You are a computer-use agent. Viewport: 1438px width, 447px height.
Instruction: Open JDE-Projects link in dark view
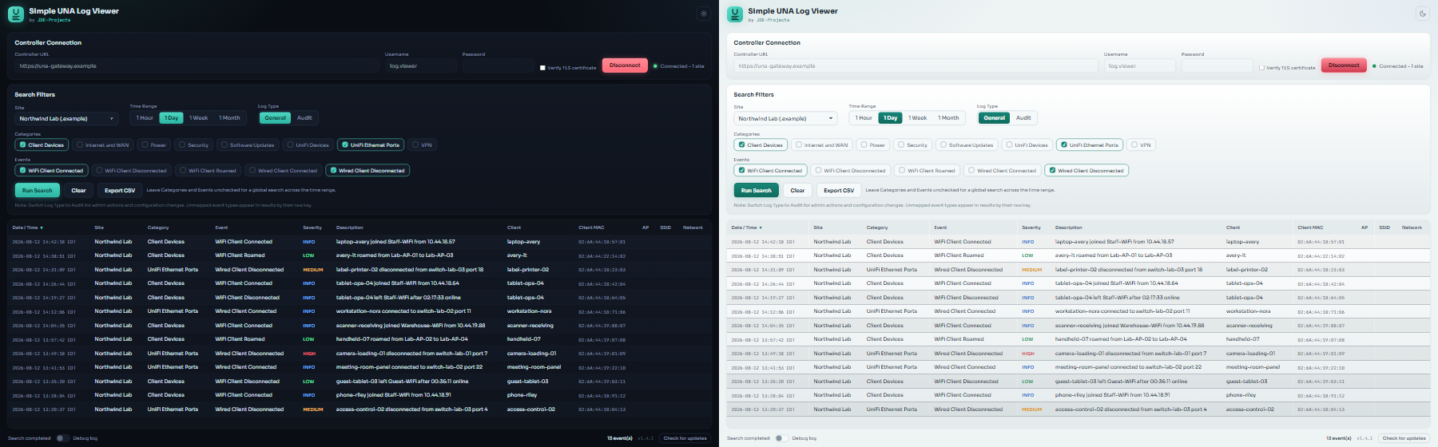54,20
